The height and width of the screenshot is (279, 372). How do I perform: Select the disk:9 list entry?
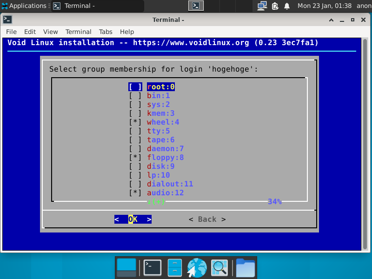pos(160,166)
